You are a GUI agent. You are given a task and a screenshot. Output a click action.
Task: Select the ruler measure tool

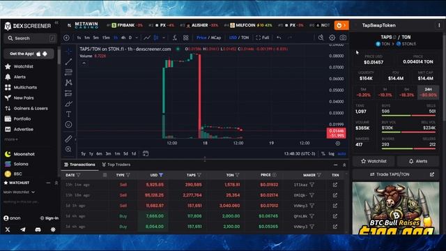tap(68, 139)
